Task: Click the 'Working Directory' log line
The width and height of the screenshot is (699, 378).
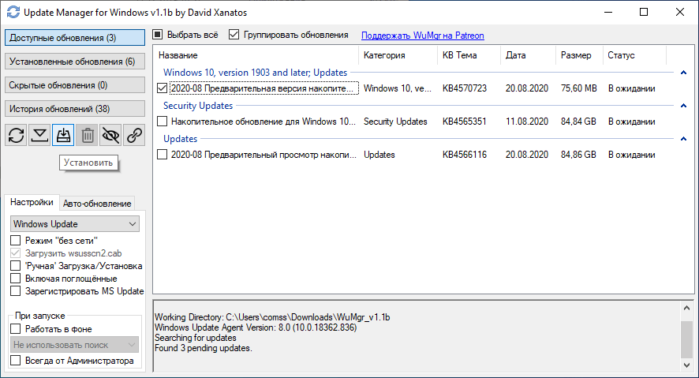Action: 272,317
